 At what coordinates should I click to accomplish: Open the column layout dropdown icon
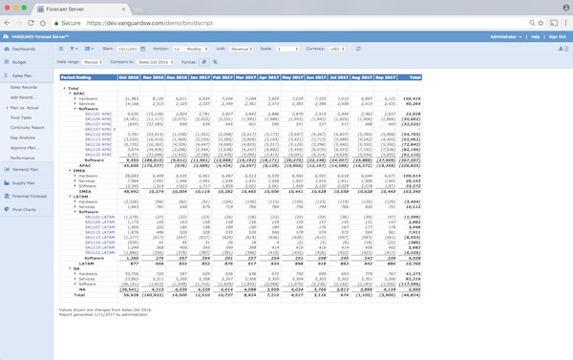tap(89, 49)
